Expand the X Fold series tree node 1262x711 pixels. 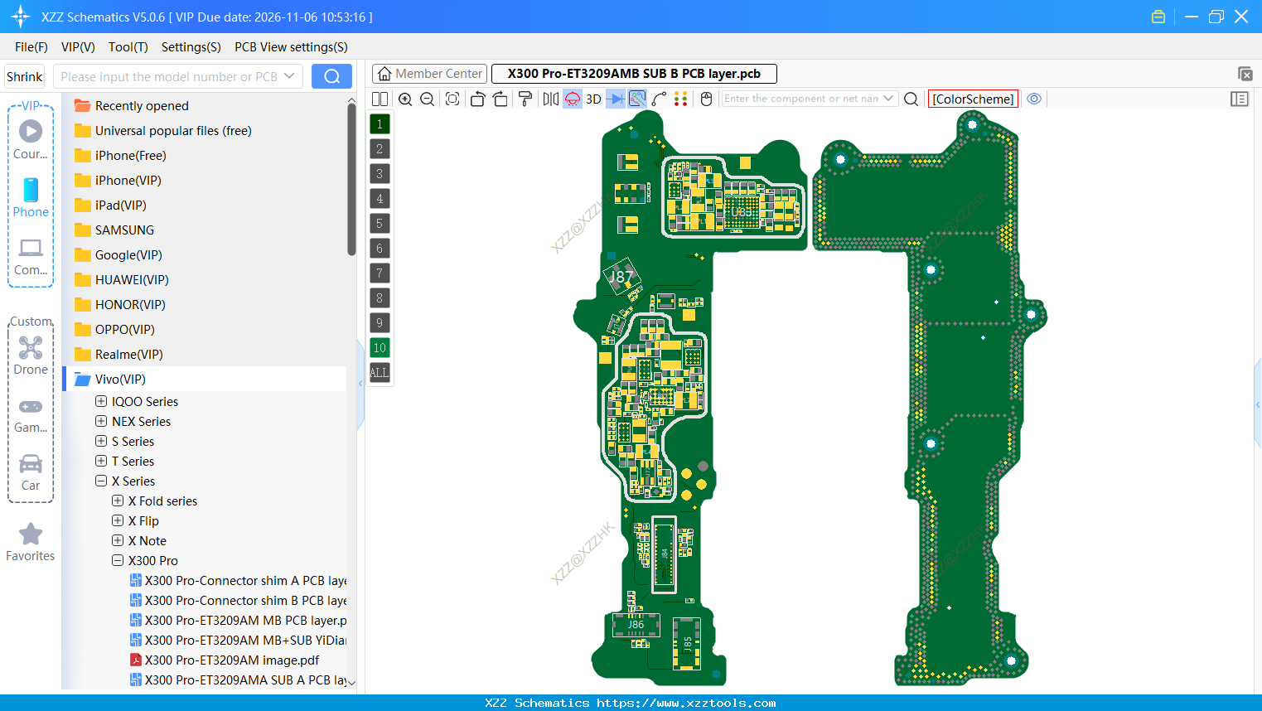click(117, 501)
